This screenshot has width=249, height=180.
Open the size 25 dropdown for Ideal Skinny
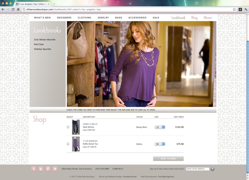(160, 127)
